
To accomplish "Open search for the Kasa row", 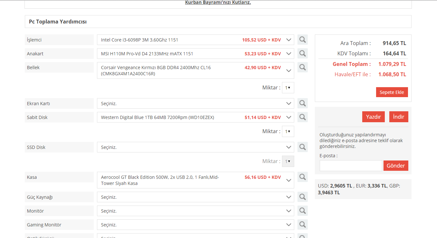I will coord(302,177).
